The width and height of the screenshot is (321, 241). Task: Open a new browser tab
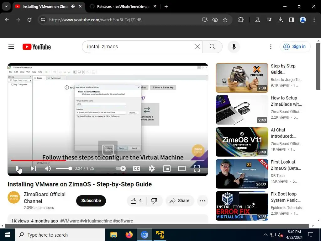pyautogui.click(x=166, y=7)
